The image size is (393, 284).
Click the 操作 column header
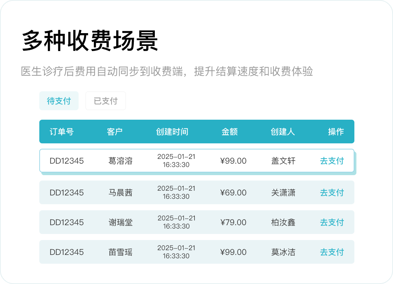coord(336,132)
